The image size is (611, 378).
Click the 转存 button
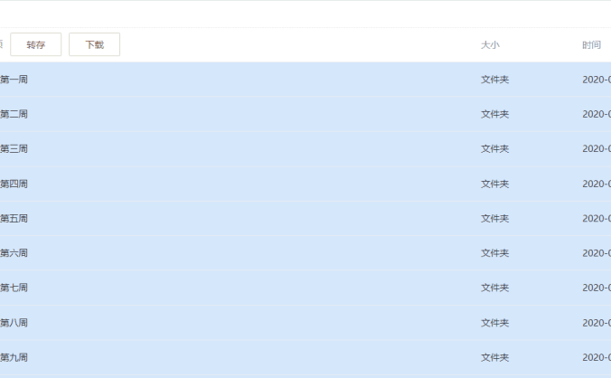tap(36, 44)
